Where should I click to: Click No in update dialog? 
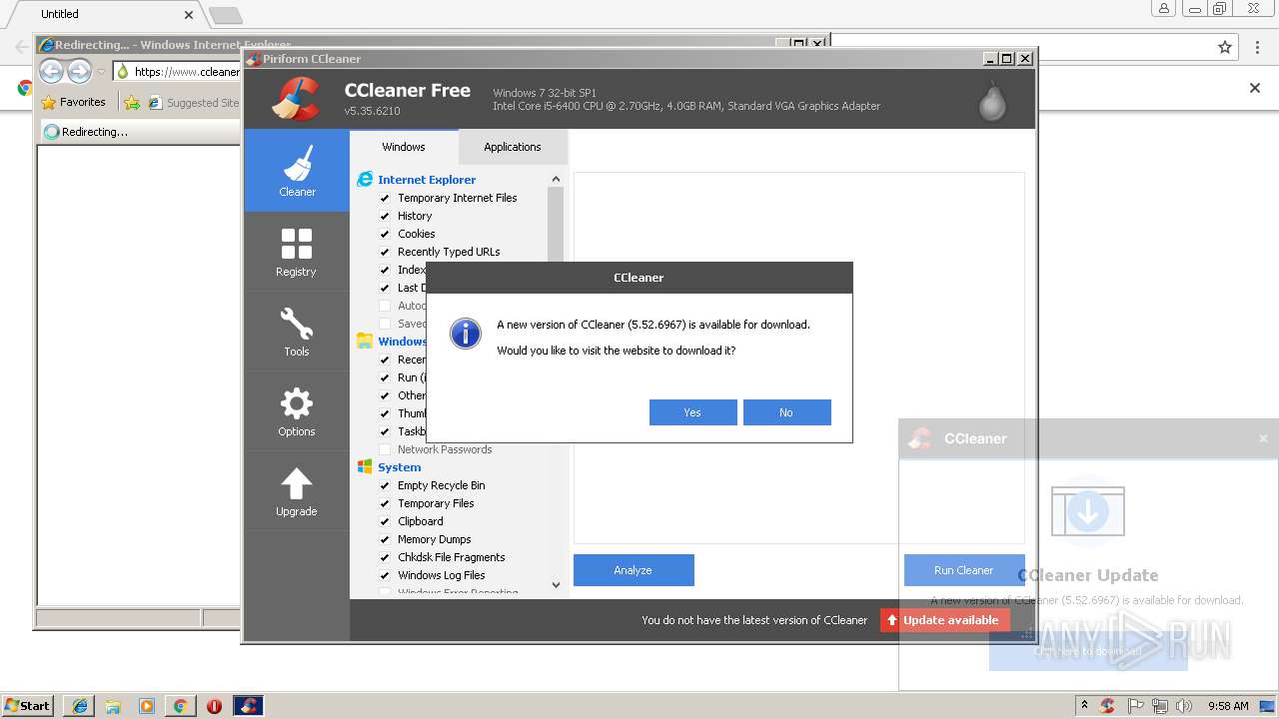point(786,412)
